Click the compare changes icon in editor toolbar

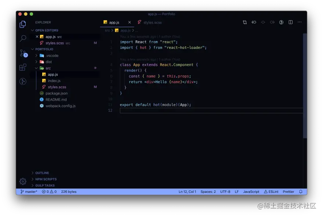point(245,22)
